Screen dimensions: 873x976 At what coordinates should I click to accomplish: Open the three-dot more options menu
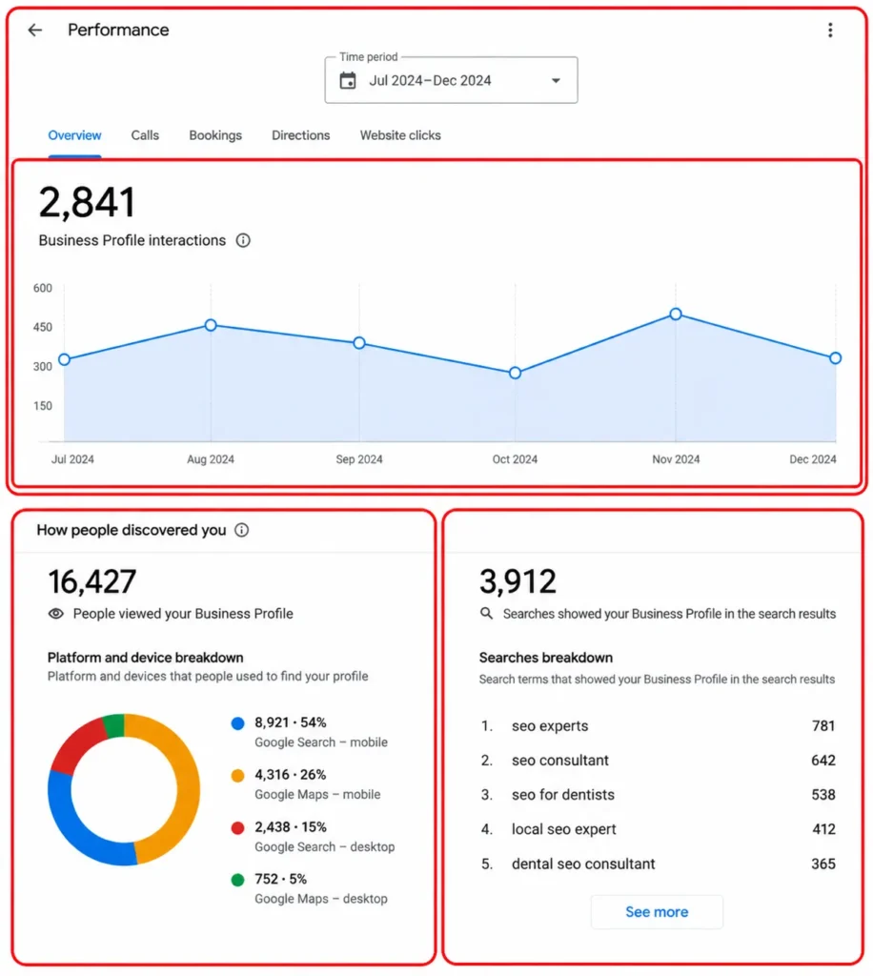(830, 30)
